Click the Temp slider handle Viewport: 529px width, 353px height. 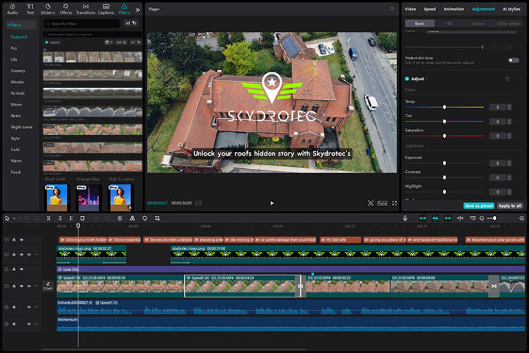(444, 107)
